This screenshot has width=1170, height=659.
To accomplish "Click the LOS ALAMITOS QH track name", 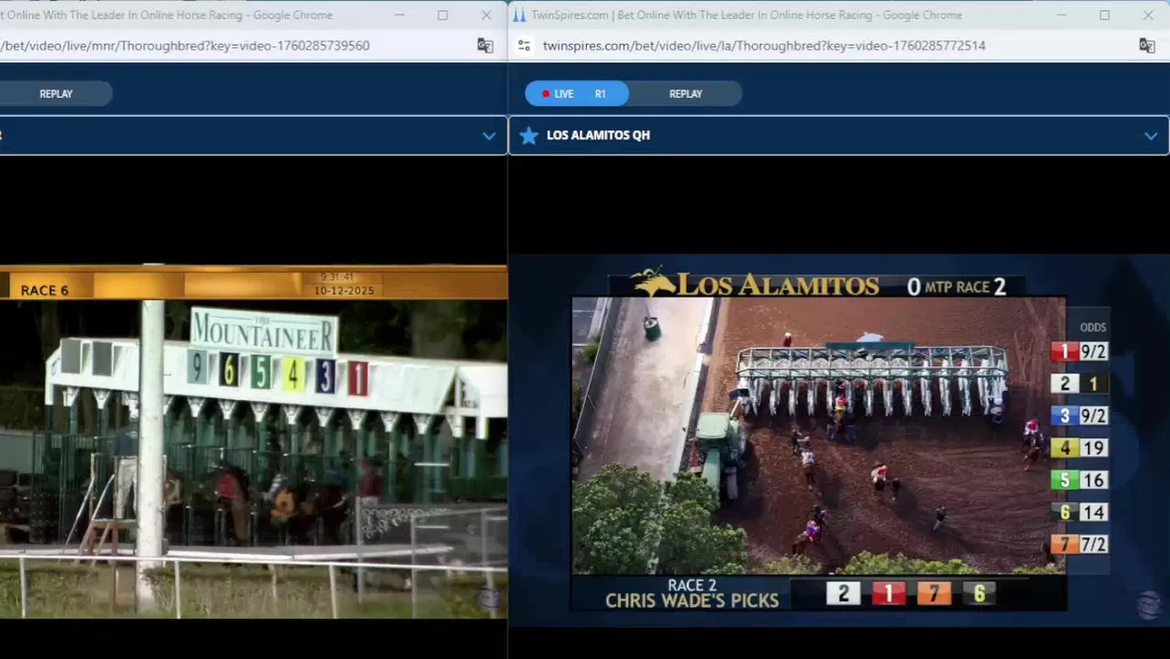I will (x=598, y=135).
